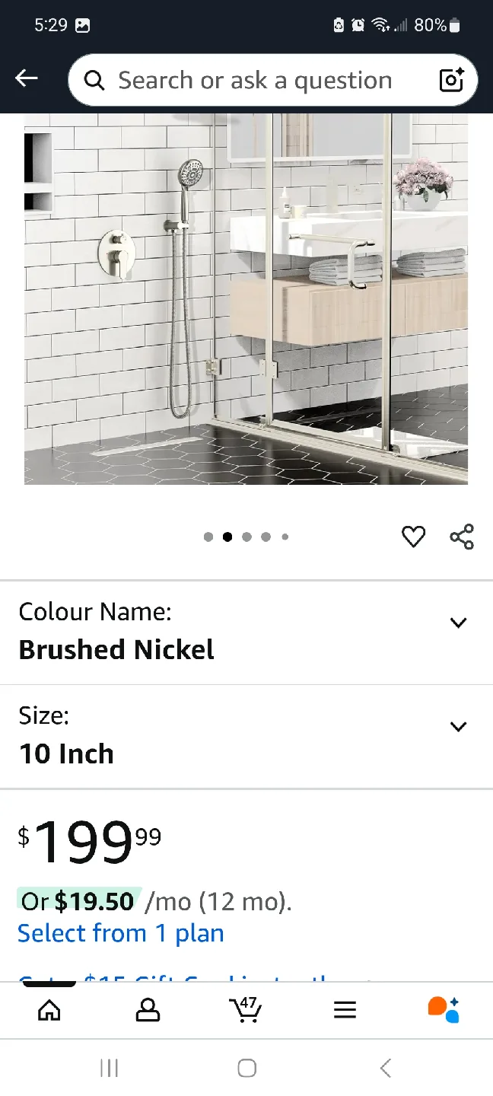The image size is (493, 1096).
Task: Expand the Size selection
Action: click(x=458, y=726)
